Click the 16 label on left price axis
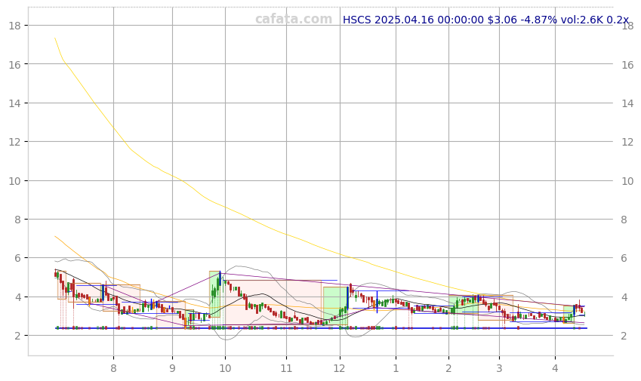This screenshot has height=381, width=641. click(14, 64)
